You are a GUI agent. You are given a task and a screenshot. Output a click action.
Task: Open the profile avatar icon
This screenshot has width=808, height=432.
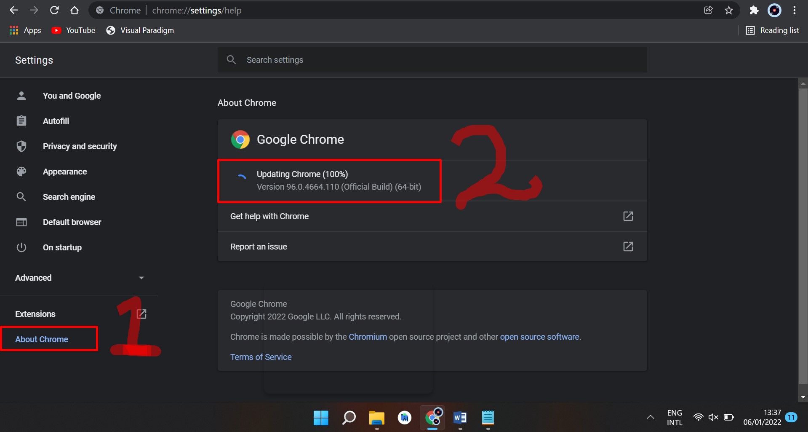coord(774,10)
